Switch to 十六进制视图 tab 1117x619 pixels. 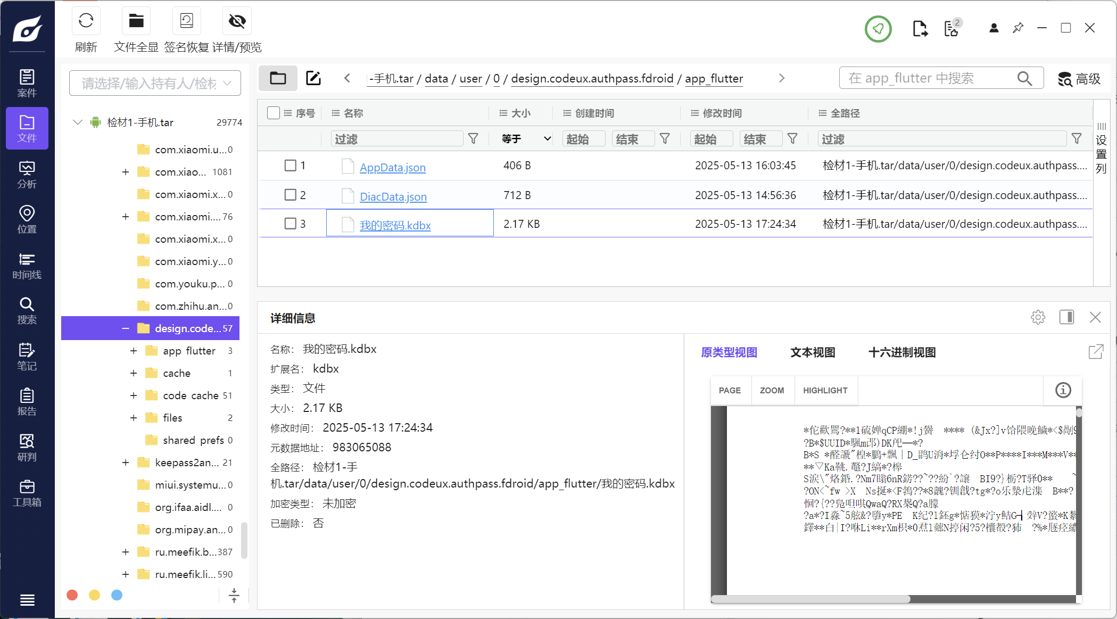(x=902, y=352)
